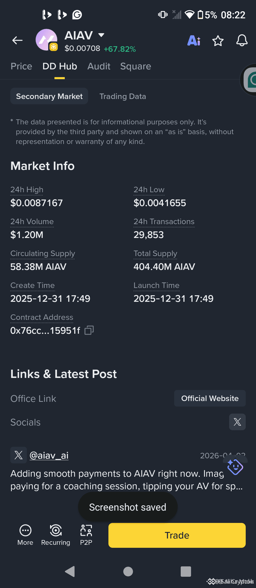Open the Square tab
The width and height of the screenshot is (256, 588).
coord(136,66)
